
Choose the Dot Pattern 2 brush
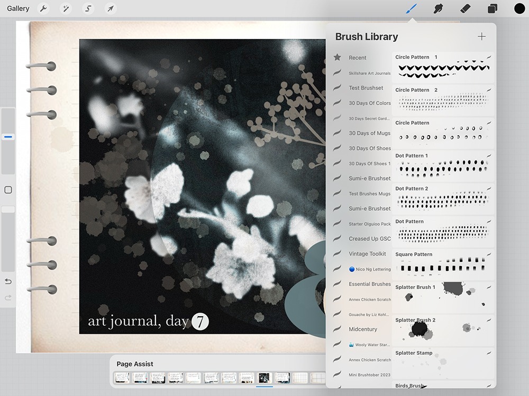tap(443, 199)
